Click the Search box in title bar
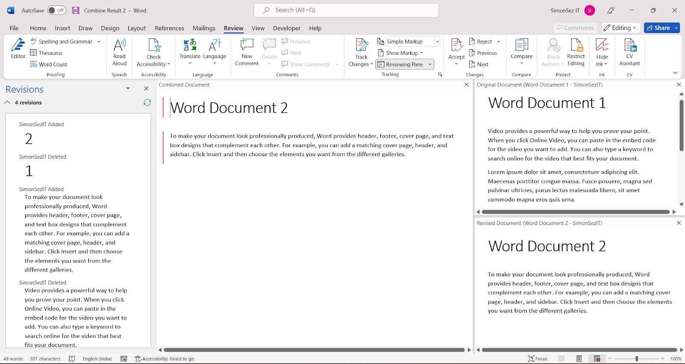Screen dimensions: 685x364 click(x=346, y=10)
